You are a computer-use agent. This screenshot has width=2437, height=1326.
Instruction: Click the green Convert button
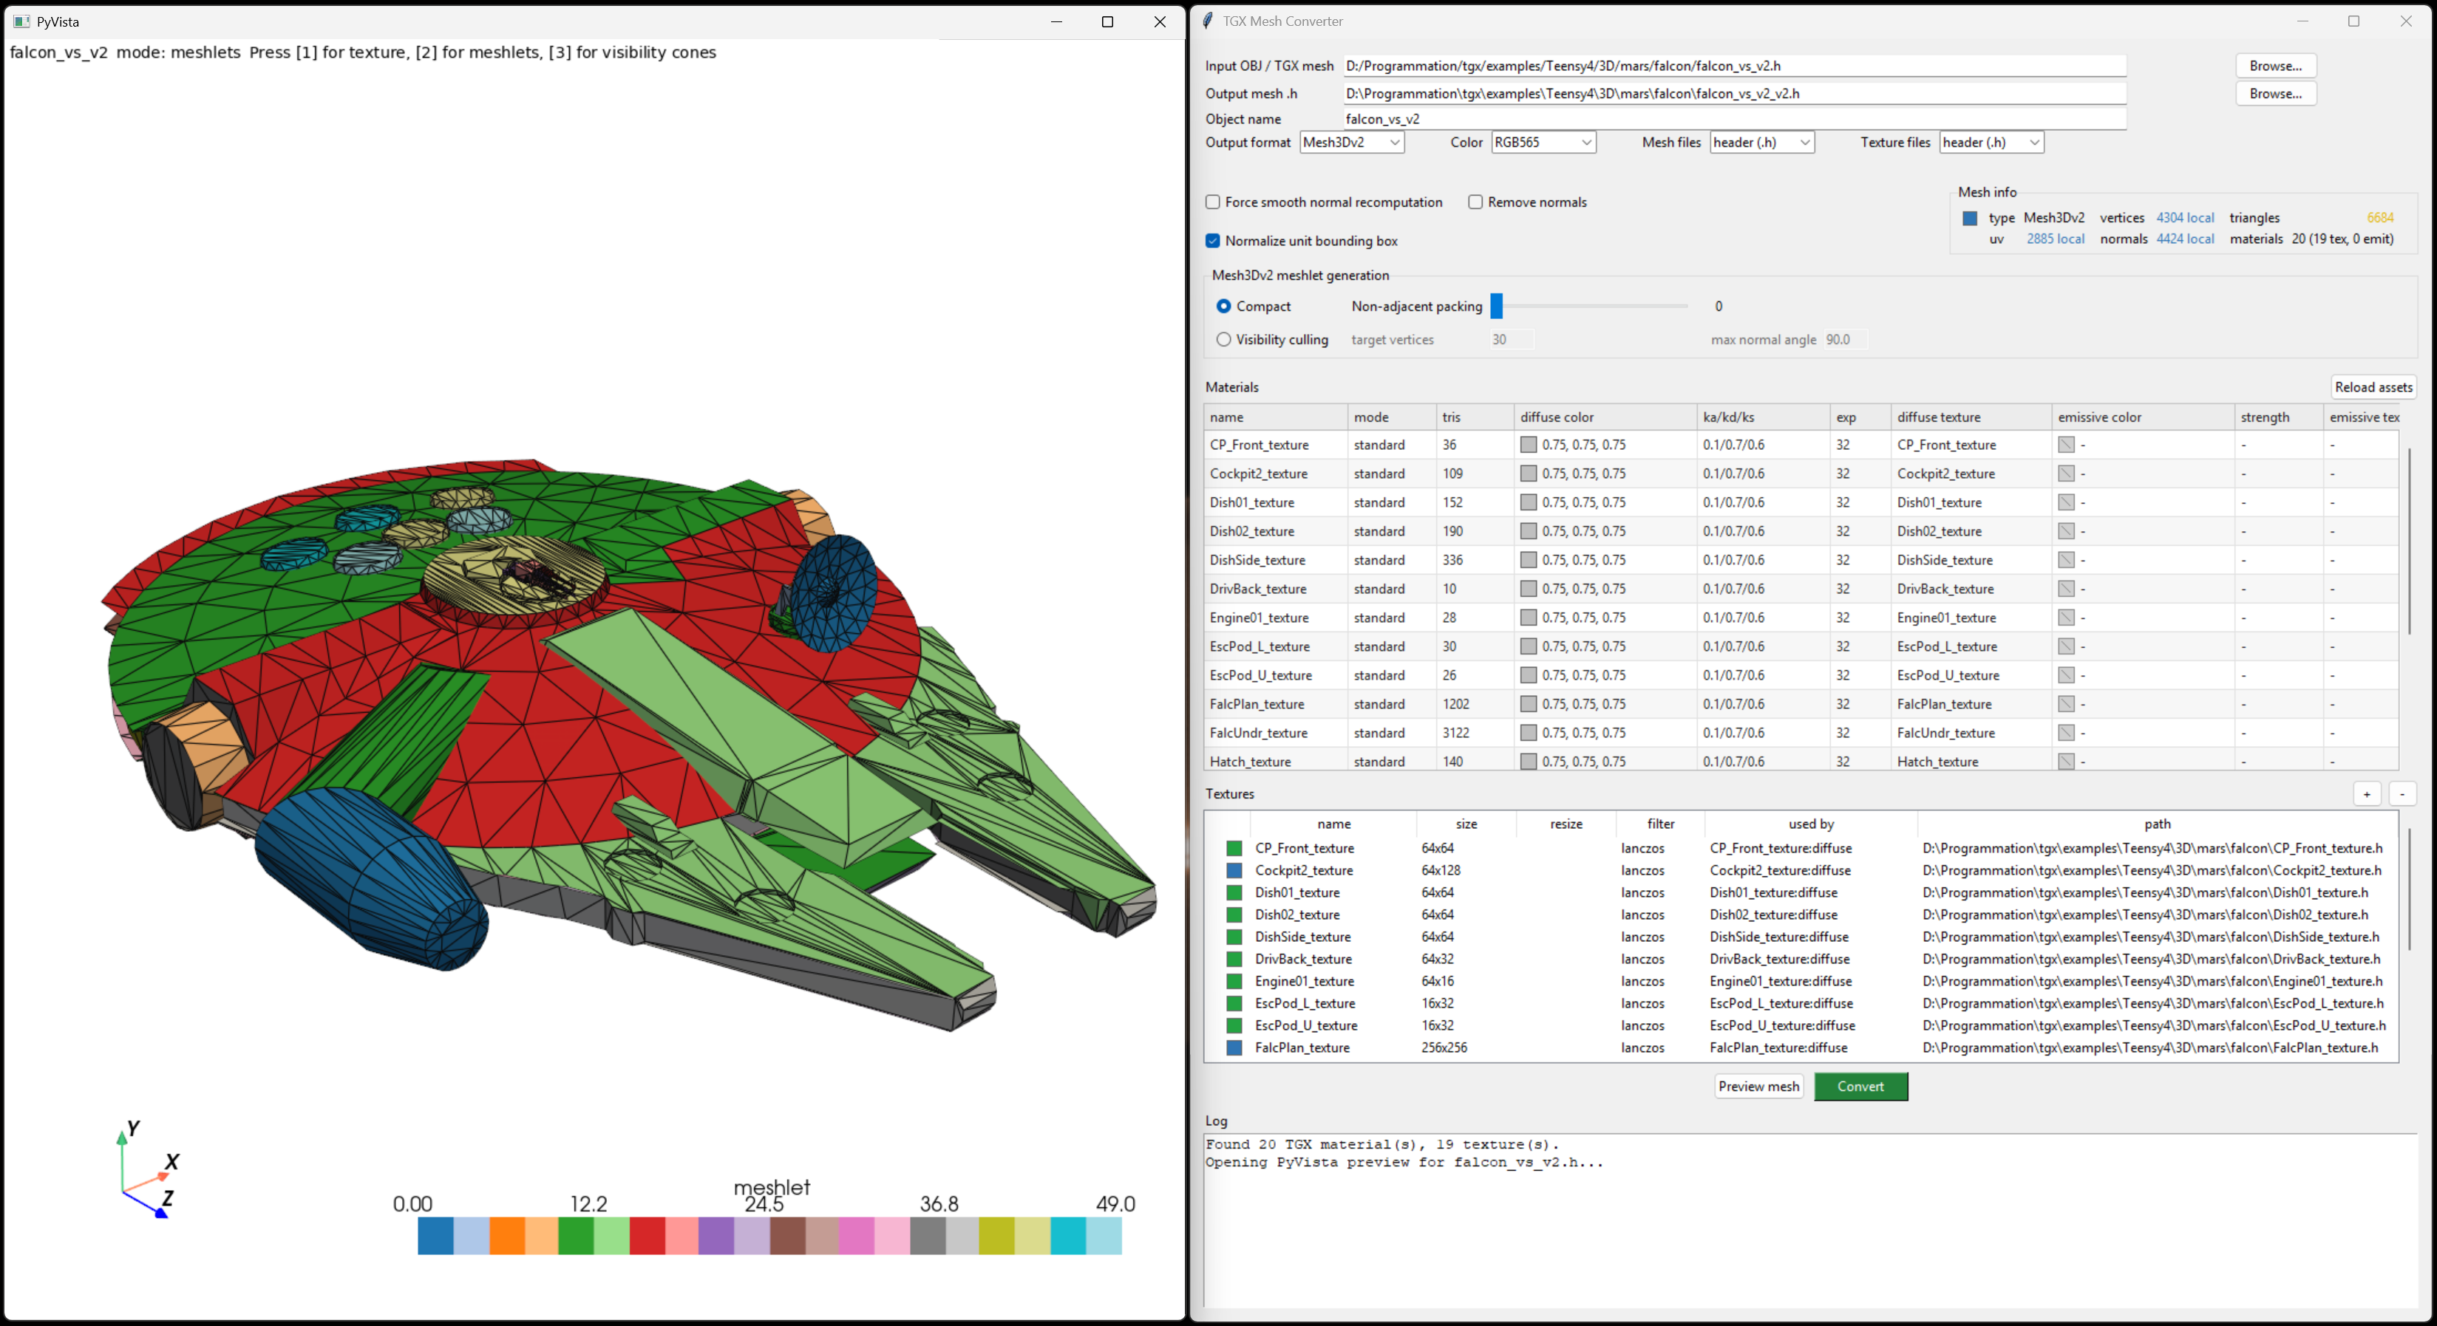click(x=1861, y=1087)
